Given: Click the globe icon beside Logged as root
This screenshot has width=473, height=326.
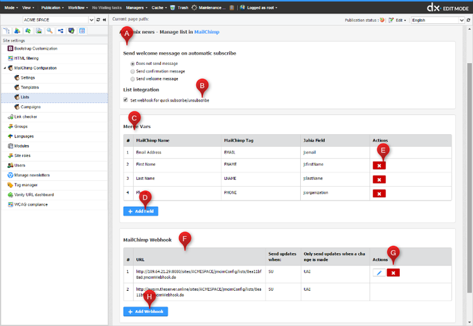Looking at the screenshot, I should coord(243,8).
